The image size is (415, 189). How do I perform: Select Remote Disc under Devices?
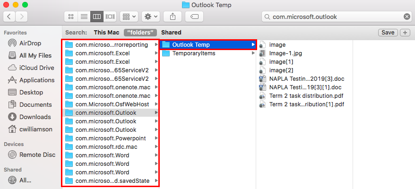click(x=32, y=155)
